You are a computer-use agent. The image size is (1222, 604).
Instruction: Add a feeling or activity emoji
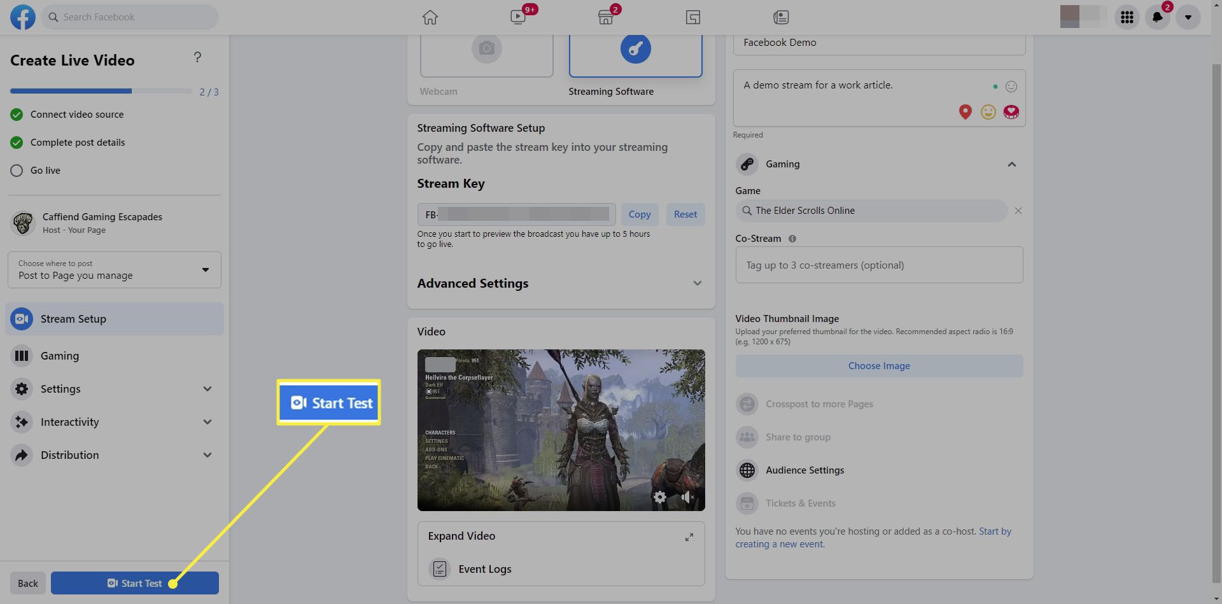[x=988, y=112]
